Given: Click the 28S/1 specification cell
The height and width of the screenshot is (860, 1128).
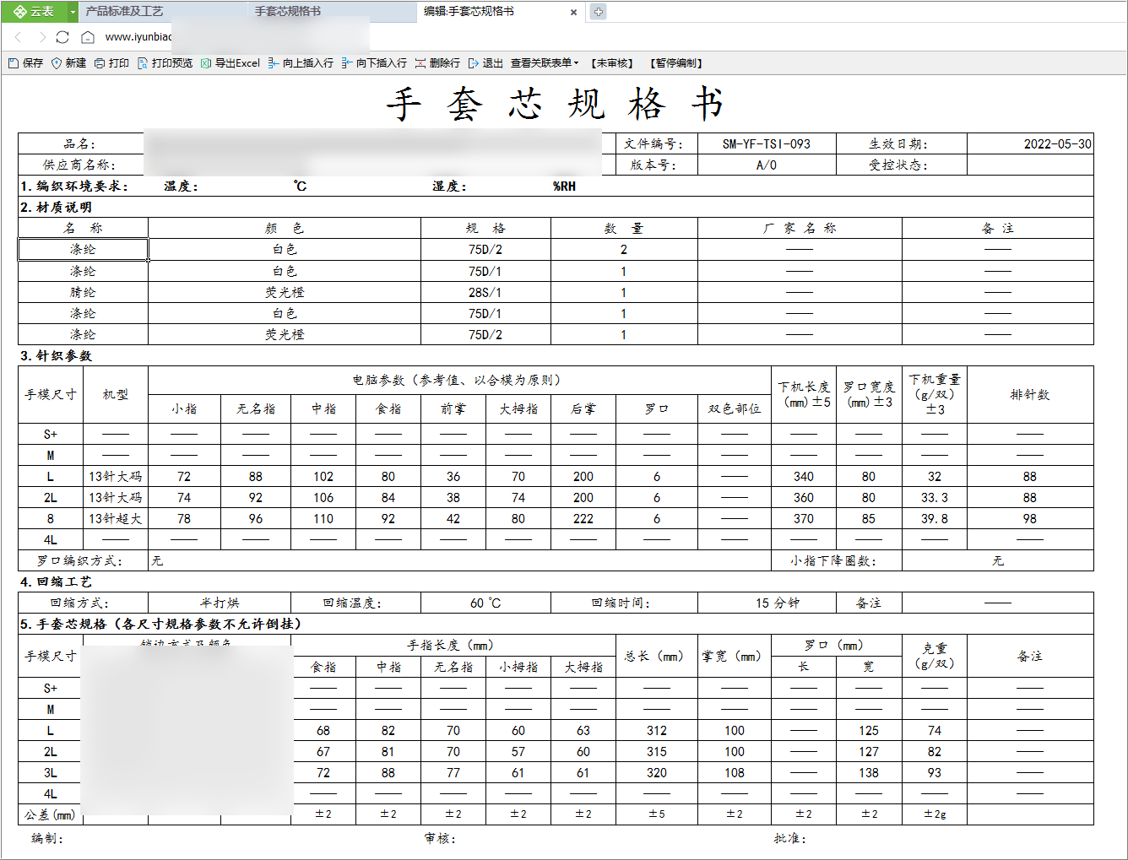Looking at the screenshot, I should pos(485,292).
